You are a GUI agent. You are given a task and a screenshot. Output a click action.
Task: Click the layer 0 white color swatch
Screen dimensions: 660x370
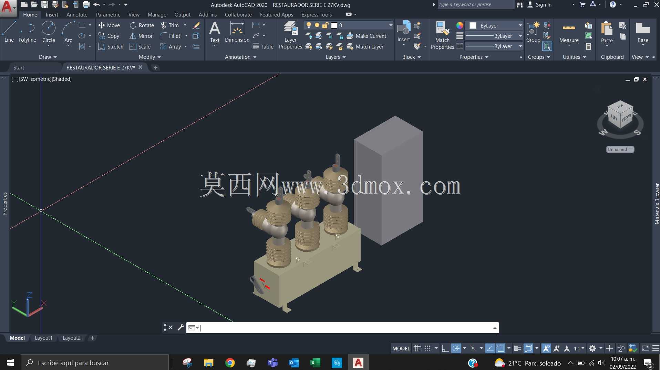pyautogui.click(x=334, y=25)
